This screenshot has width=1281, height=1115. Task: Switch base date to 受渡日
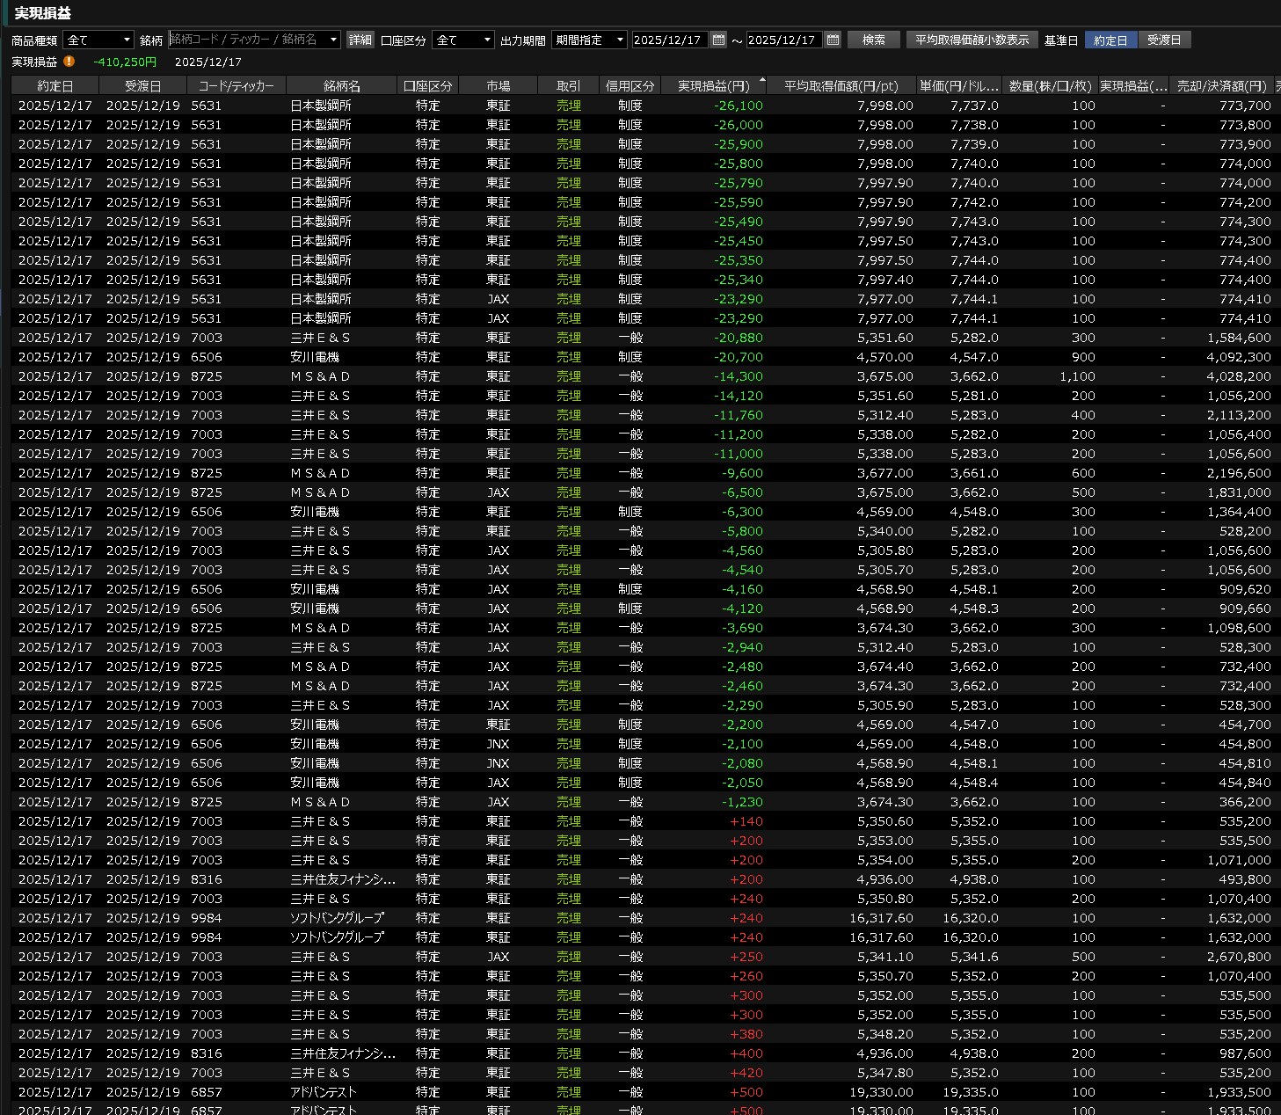(x=1164, y=40)
